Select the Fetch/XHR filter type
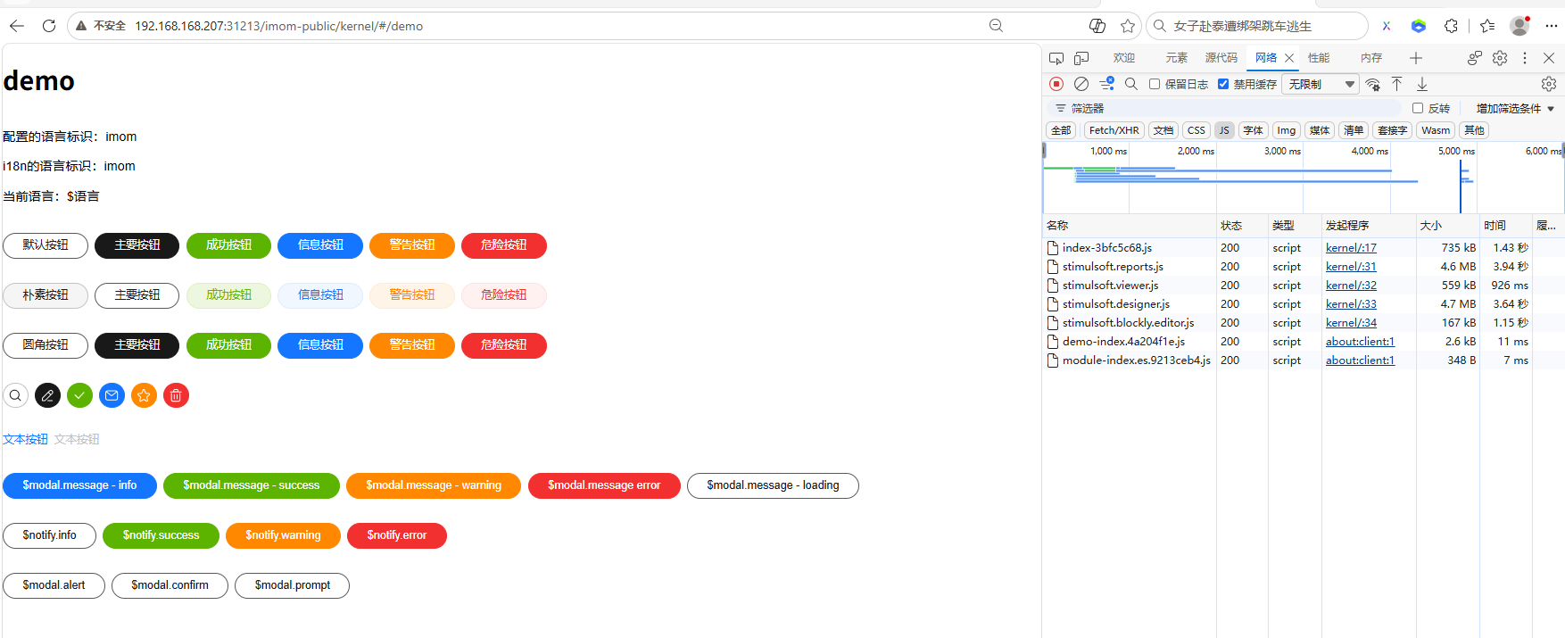This screenshot has height=638, width=1565. pos(1114,130)
